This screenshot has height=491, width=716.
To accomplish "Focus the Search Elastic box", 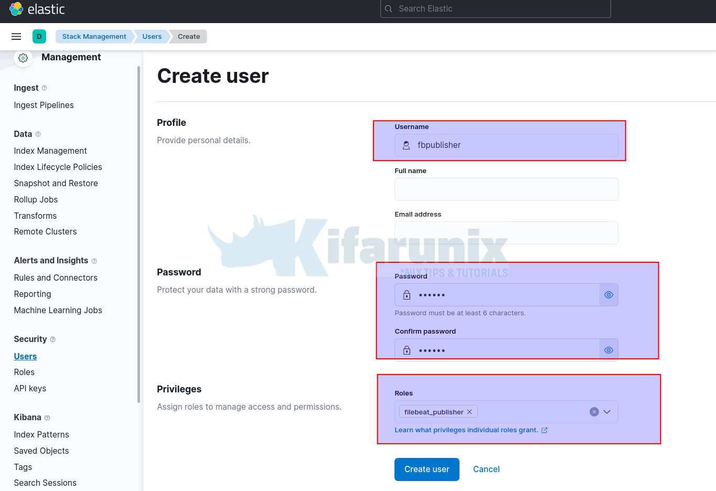I will point(495,9).
